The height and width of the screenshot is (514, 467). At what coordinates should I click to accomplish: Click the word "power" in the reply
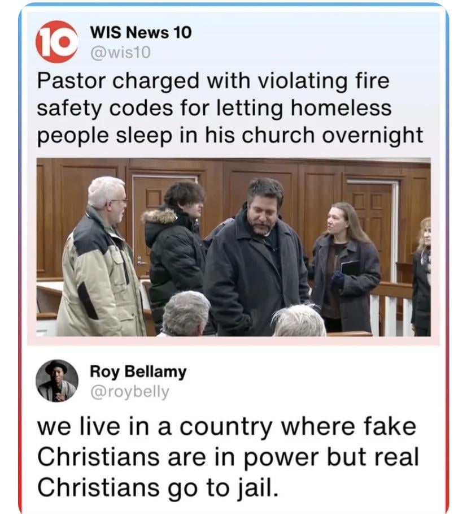pos(280,458)
